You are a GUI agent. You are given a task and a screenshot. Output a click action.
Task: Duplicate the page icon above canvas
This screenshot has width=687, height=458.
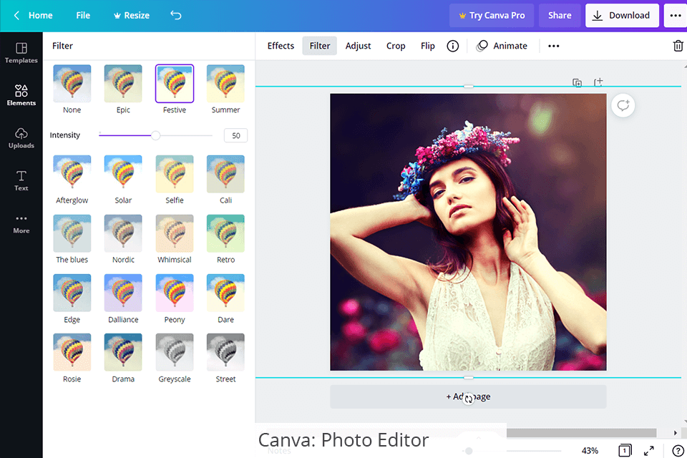(x=577, y=82)
